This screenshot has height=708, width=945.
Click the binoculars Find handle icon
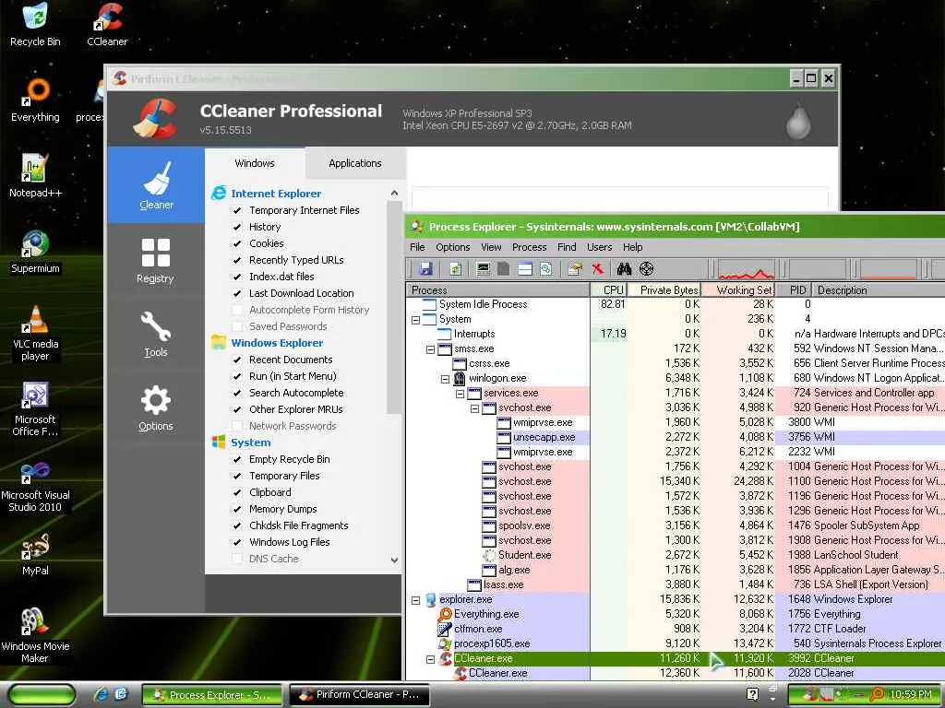point(624,269)
